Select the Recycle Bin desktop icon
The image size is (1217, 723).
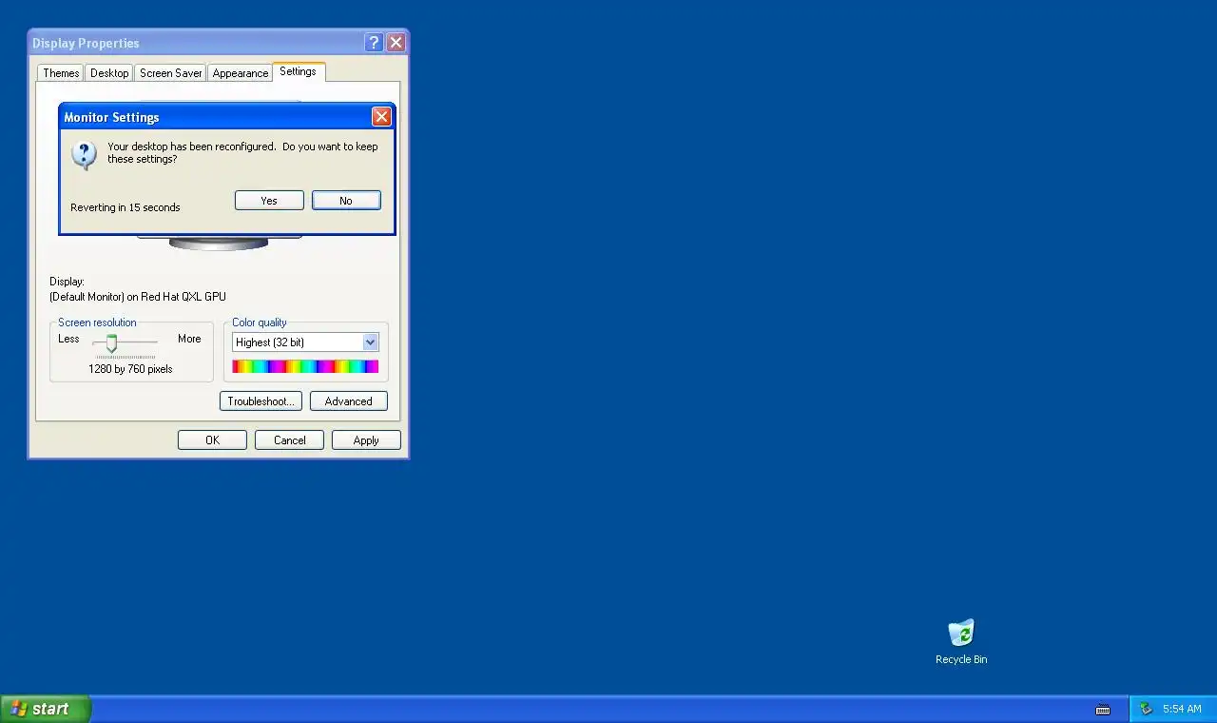[961, 642]
